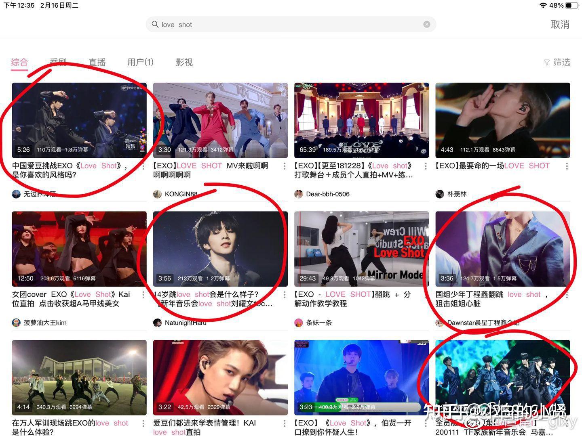Focus the love shot search field

291,24
